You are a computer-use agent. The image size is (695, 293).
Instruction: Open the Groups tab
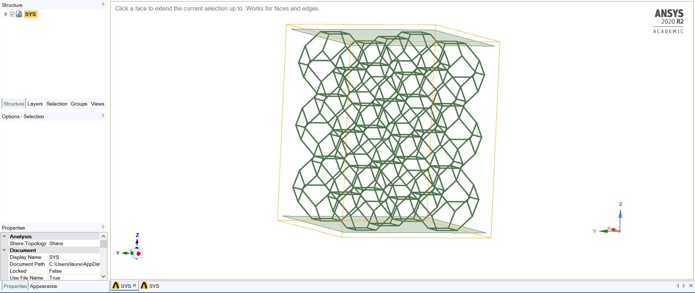click(79, 104)
